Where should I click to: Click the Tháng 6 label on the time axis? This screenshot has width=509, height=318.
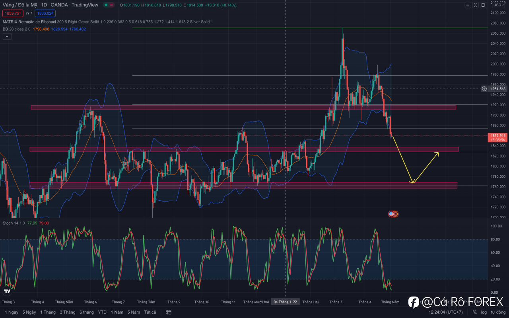click(90, 302)
